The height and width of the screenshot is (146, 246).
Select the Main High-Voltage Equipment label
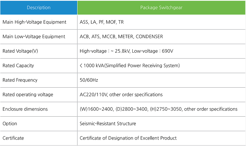coord(34,22)
